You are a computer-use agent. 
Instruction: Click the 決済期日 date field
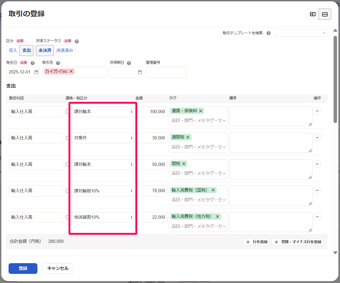[127, 72]
